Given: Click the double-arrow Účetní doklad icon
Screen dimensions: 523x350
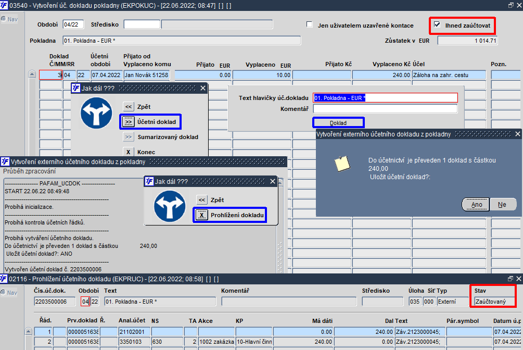Looking at the screenshot, I should coord(128,122).
